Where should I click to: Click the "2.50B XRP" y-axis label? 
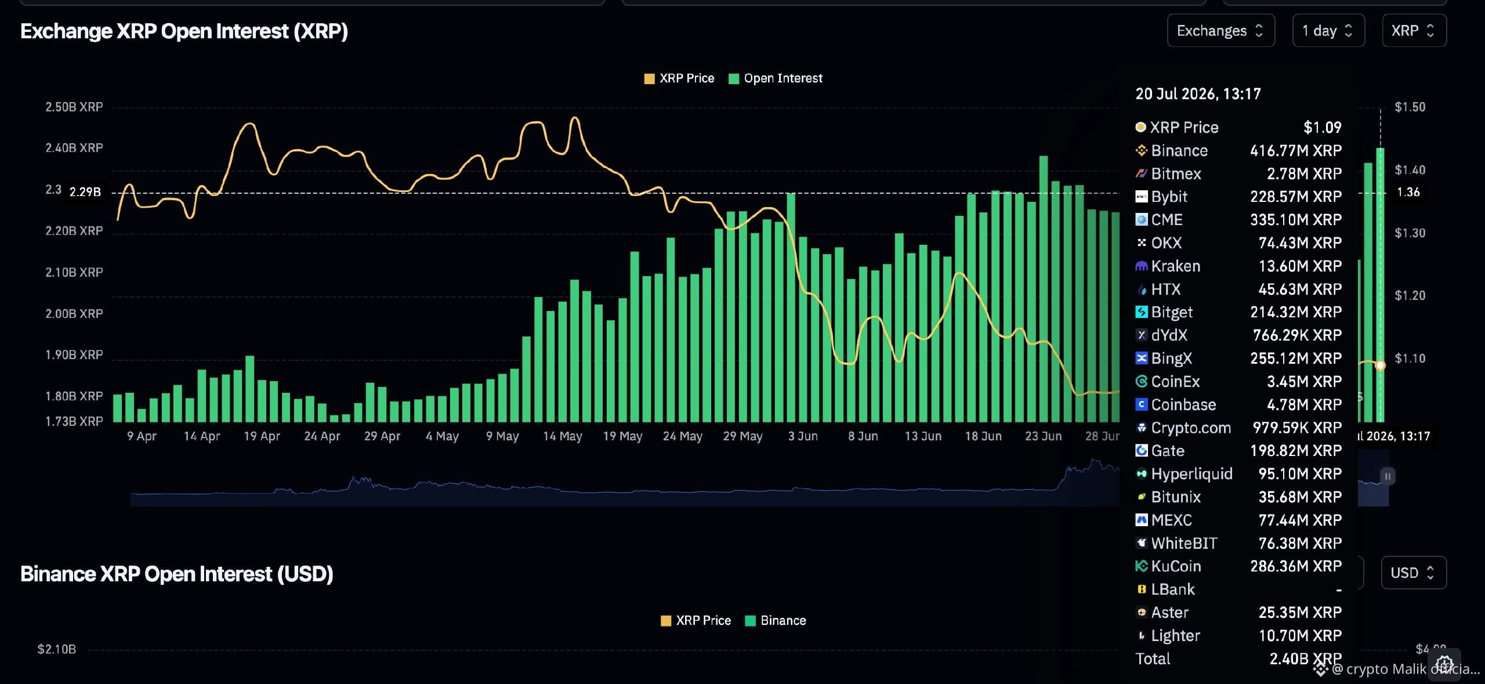tap(74, 107)
